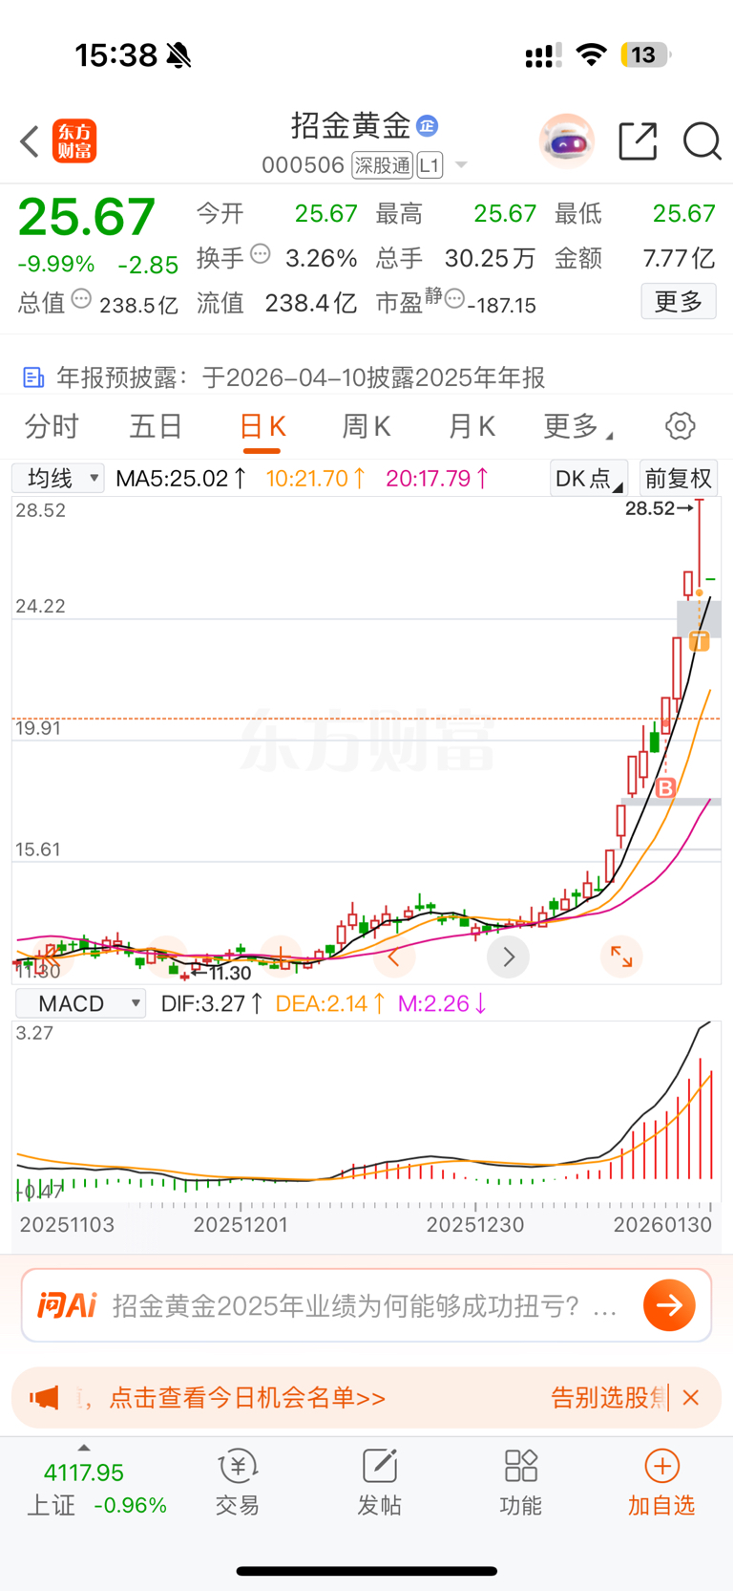The height and width of the screenshot is (1591, 734).
Task: Expand chart to fullscreen
Action: 621,957
